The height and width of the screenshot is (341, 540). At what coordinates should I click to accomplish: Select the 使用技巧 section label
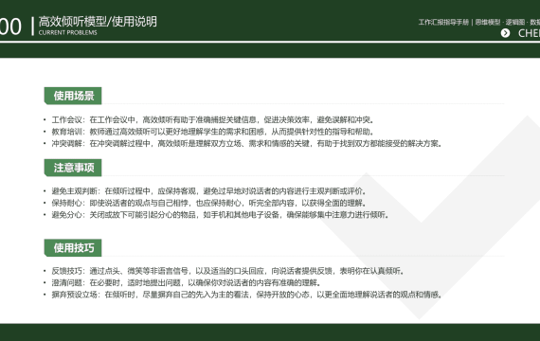(73, 247)
